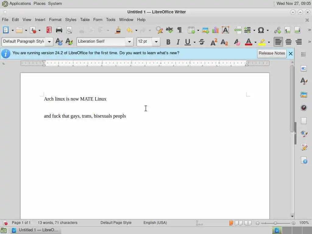312x234 pixels.
Task: Align text left
Action: click(278, 42)
